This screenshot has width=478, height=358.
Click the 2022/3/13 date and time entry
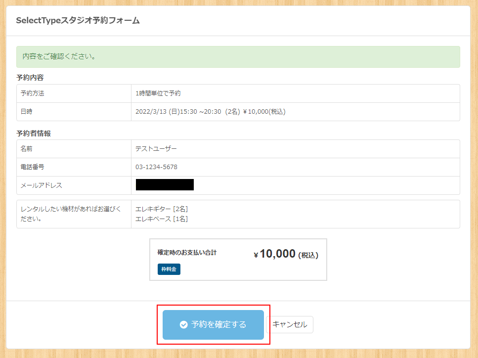pos(210,112)
